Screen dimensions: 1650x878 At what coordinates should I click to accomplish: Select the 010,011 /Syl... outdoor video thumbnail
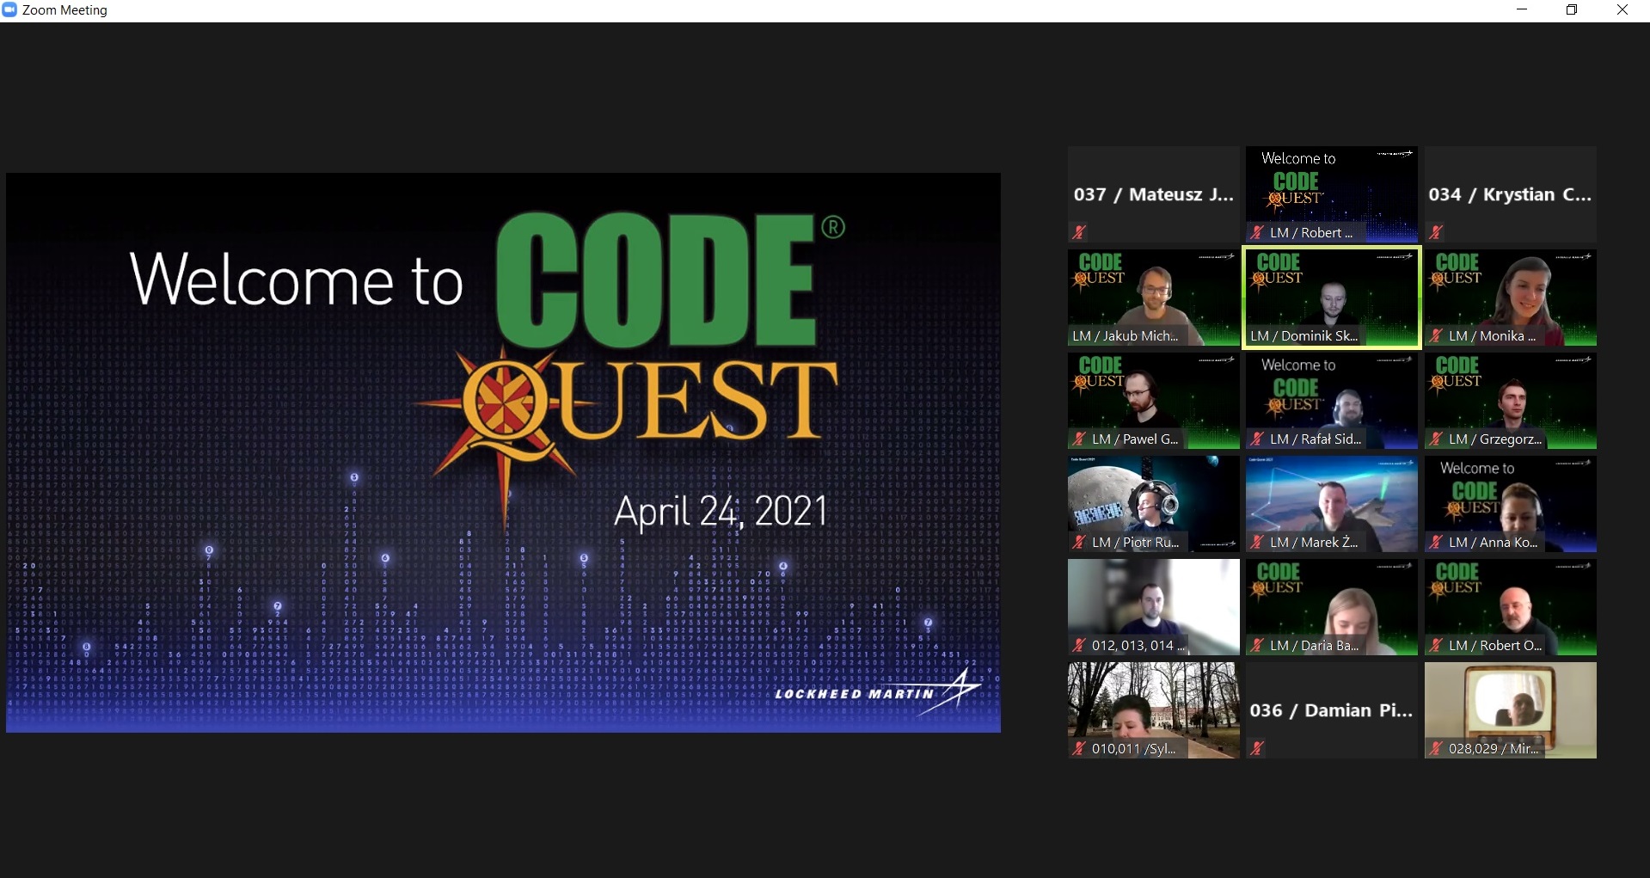coord(1154,710)
